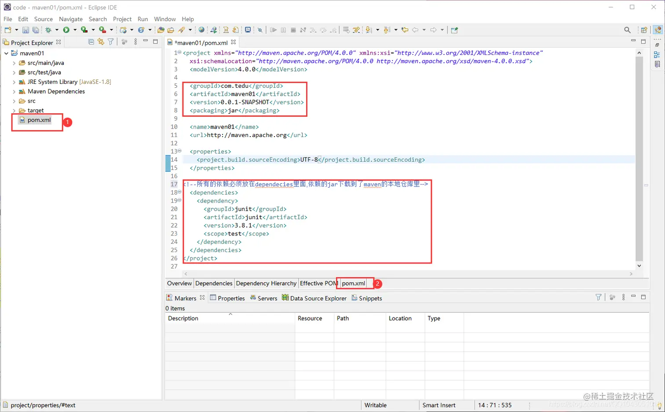The width and height of the screenshot is (665, 412).
Task: Click the Java EE perspective icon
Action: [658, 30]
